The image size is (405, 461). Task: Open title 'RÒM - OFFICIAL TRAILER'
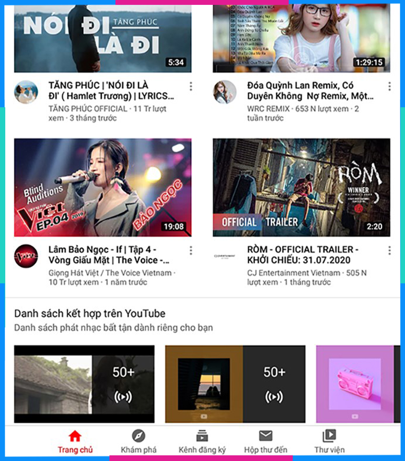tap(303, 255)
